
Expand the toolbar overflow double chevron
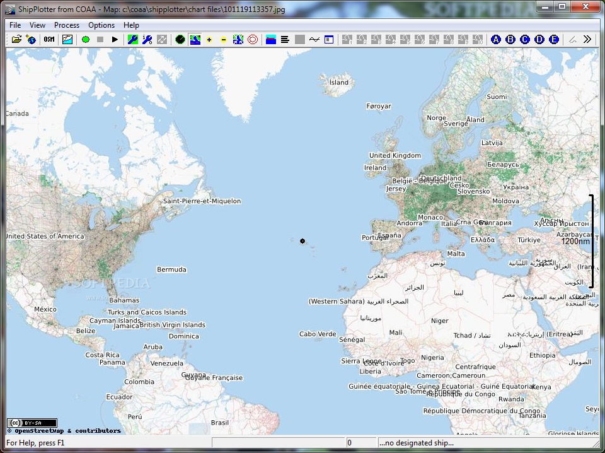[587, 39]
